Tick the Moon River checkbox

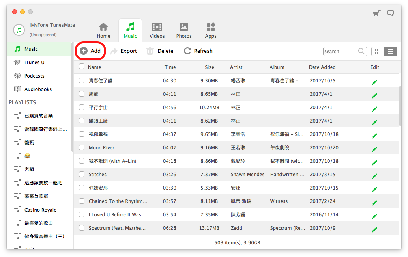[x=82, y=147]
